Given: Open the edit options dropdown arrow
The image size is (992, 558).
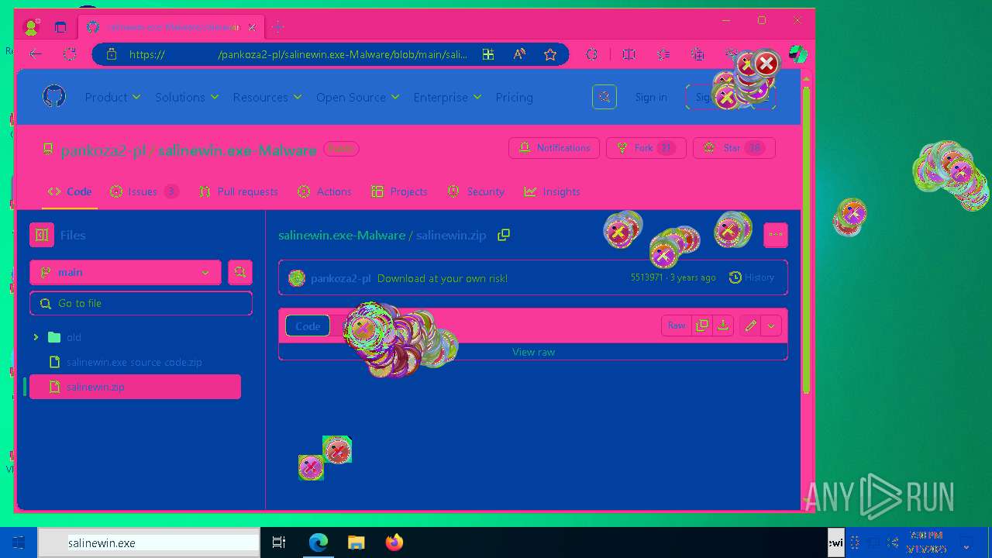Looking at the screenshot, I should [771, 325].
